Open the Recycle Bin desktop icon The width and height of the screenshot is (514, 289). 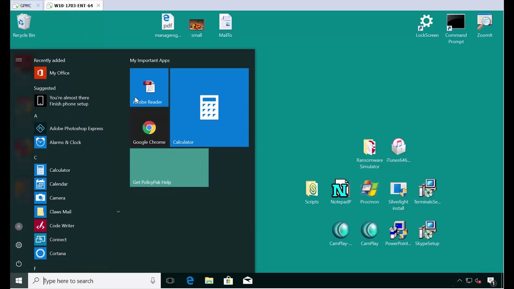[x=24, y=26]
